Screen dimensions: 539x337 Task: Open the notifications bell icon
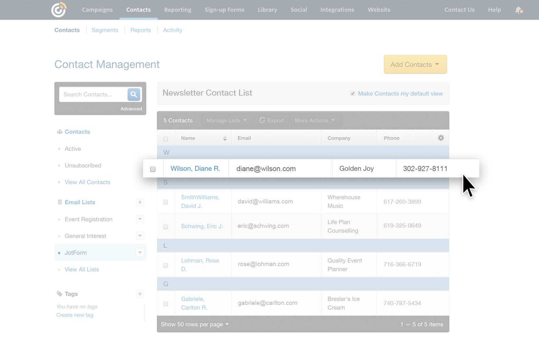pyautogui.click(x=519, y=10)
